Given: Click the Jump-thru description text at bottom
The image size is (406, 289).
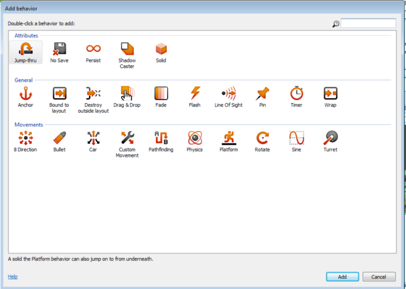Looking at the screenshot, I should coord(81,259).
